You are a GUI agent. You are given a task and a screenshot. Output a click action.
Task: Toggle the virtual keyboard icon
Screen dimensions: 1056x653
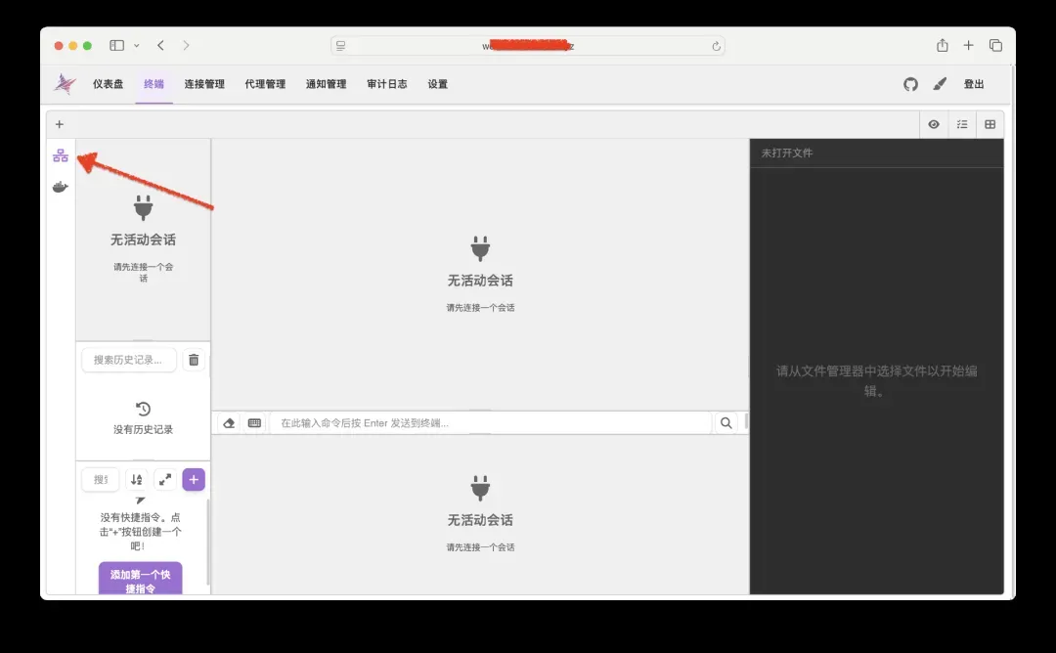pos(254,423)
